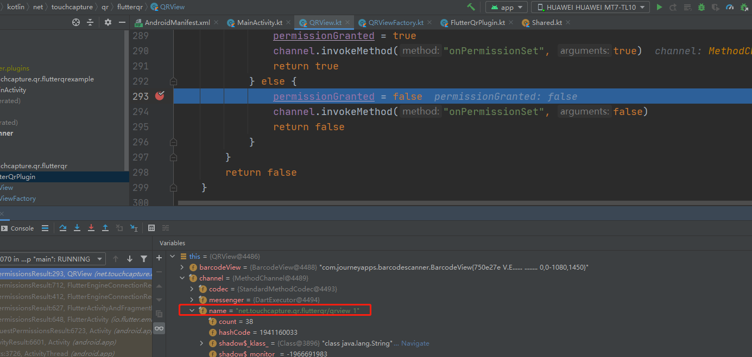Select the FlutterActivity frame at line 648
Image resolution: width=752 pixels, height=357 pixels.
(x=75, y=320)
